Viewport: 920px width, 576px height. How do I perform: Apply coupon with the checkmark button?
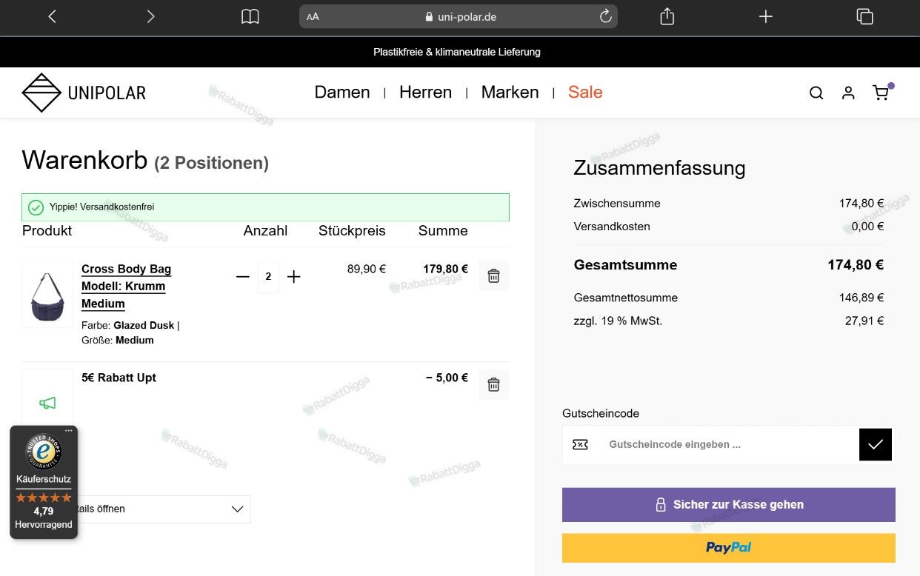876,444
